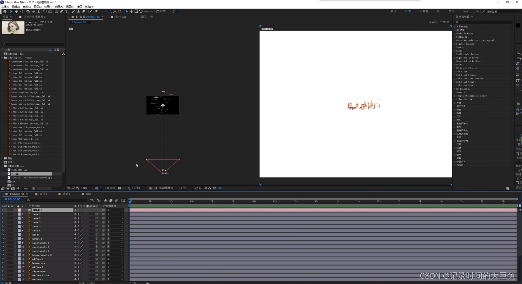This screenshot has width=522, height=284.
Task: Select the Puppet Pin tool
Action: 96,12
